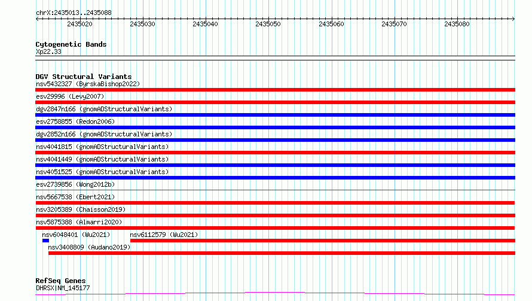Click the red bar under esv29996

275,102
